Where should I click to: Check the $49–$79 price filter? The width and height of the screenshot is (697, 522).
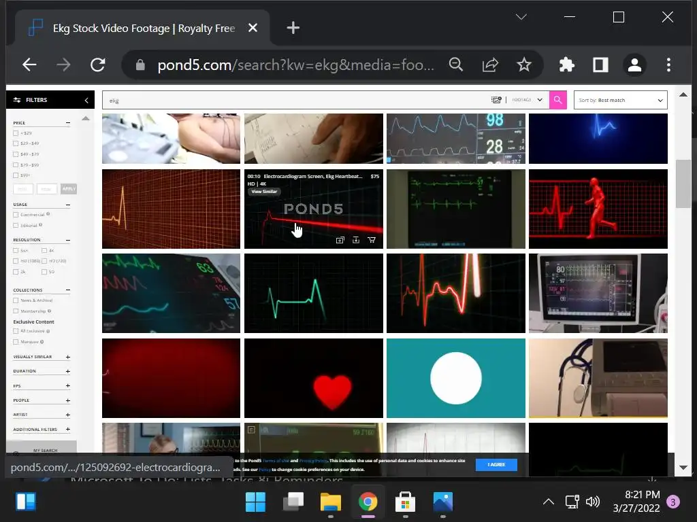pos(16,154)
